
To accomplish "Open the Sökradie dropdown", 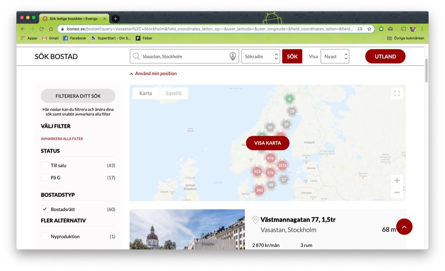I will pyautogui.click(x=260, y=56).
